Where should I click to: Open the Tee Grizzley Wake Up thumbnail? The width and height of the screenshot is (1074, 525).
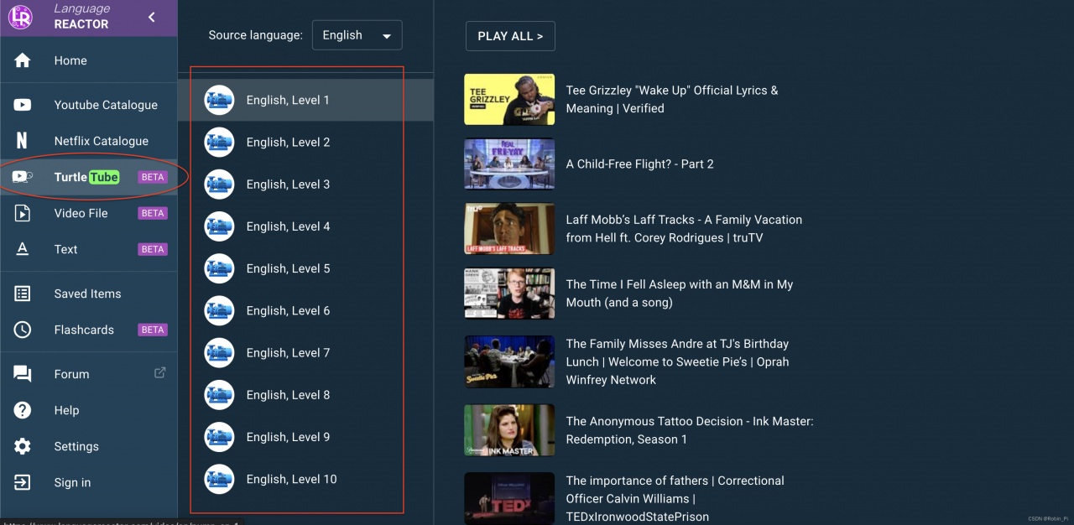pos(509,99)
